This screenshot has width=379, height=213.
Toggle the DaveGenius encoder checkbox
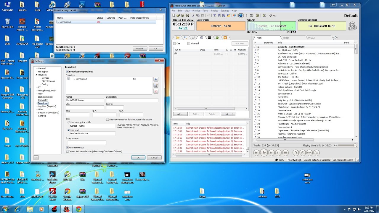point(68,79)
